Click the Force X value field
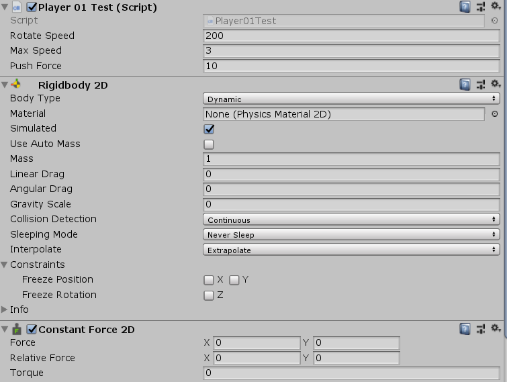507x382 pixels. [x=257, y=343]
